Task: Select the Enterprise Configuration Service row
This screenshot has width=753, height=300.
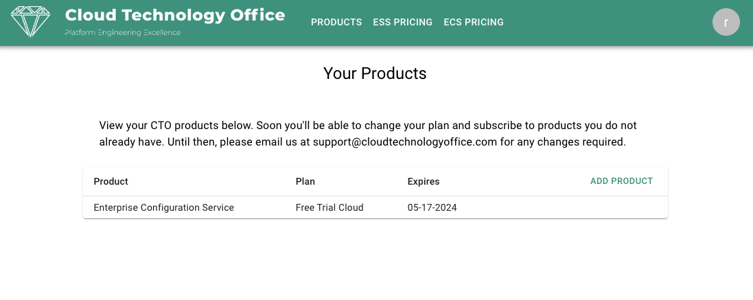Action: pos(375,207)
